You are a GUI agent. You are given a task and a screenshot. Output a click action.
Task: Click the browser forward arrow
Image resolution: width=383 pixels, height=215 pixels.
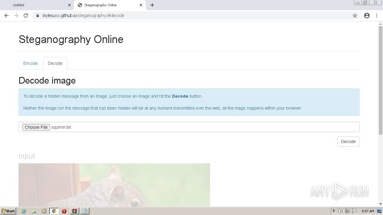[x=16, y=16]
